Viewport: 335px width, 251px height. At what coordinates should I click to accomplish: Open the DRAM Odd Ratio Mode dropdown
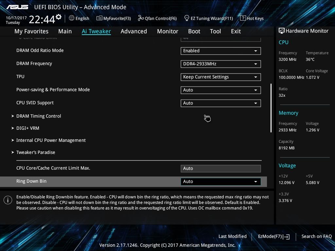click(x=221, y=51)
